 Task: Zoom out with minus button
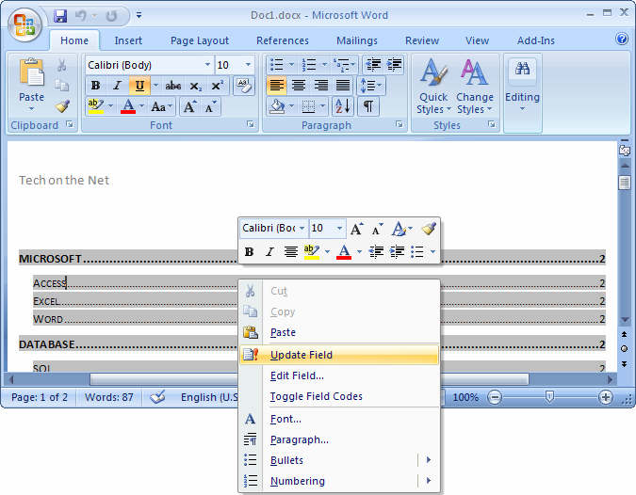tap(495, 397)
